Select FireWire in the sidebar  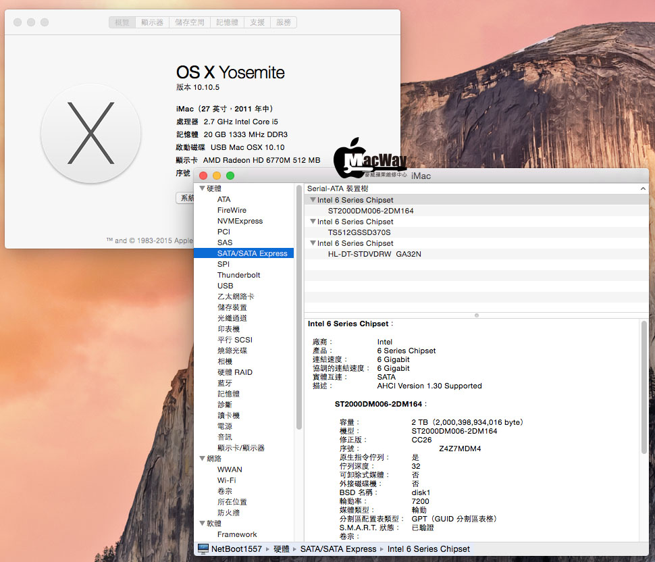click(232, 210)
